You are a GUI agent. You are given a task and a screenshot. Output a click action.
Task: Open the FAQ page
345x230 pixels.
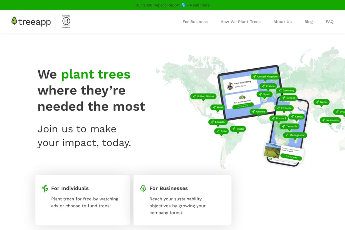click(329, 22)
